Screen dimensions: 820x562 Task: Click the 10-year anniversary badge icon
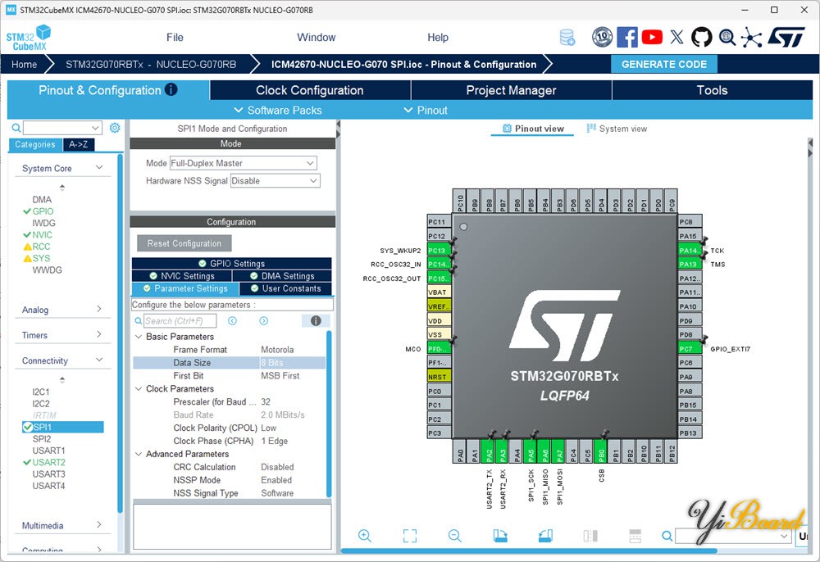(x=602, y=37)
